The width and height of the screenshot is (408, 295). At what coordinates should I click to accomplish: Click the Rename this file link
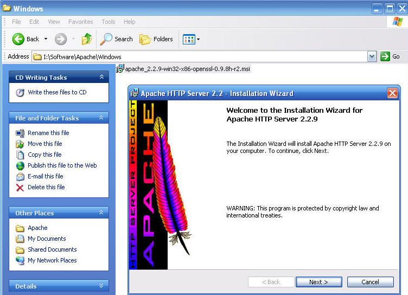pyautogui.click(x=48, y=133)
